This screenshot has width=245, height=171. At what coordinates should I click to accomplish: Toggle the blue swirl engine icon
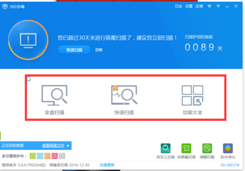[40, 156]
